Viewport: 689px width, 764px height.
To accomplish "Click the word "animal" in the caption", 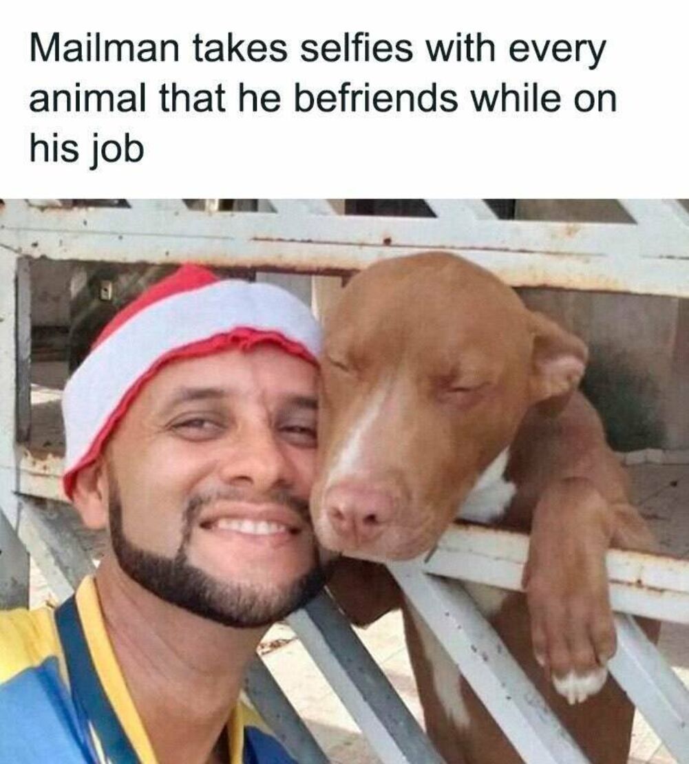I will click(x=87, y=98).
